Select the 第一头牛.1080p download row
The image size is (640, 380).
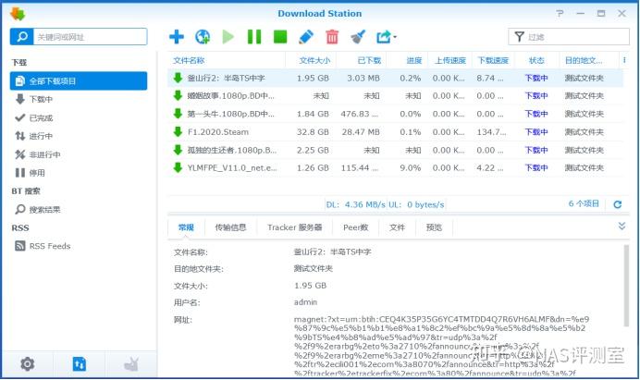395,114
